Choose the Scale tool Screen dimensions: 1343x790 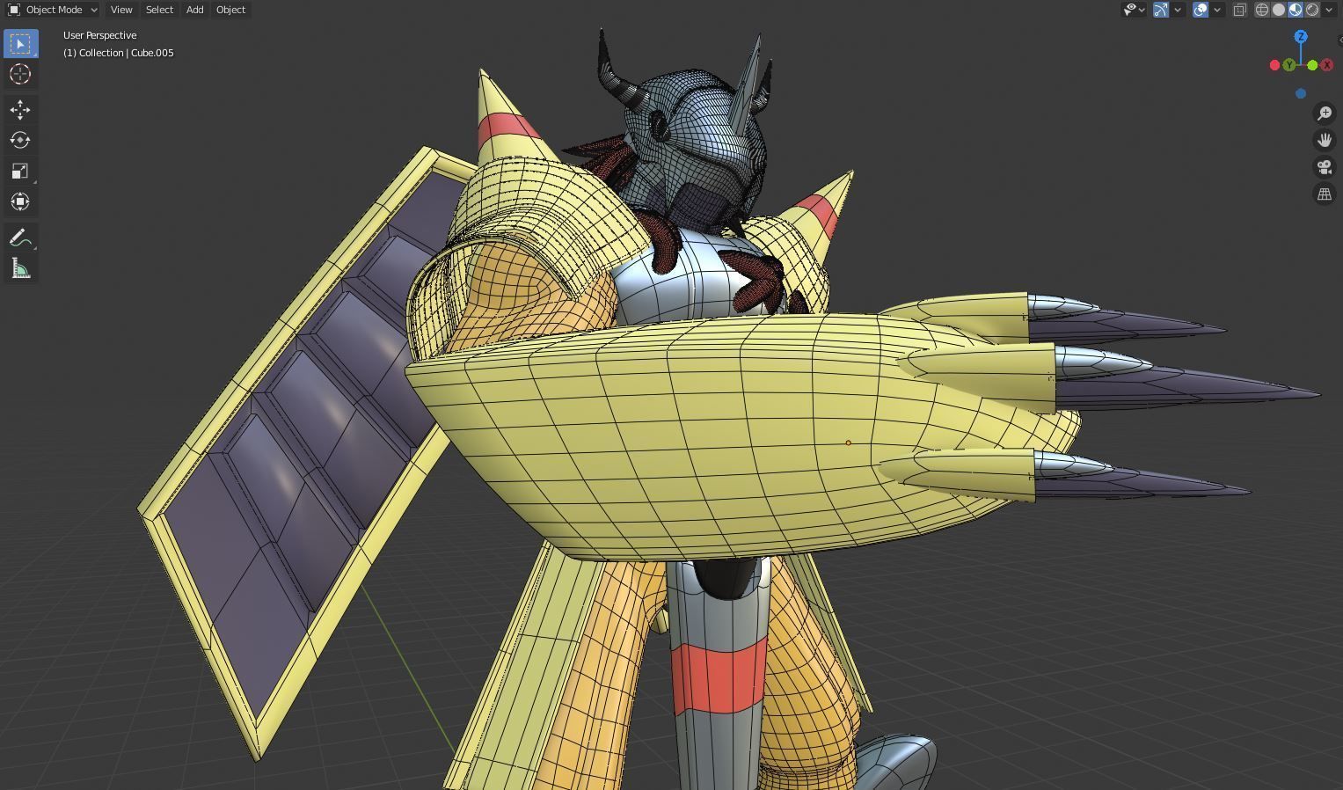click(x=21, y=171)
